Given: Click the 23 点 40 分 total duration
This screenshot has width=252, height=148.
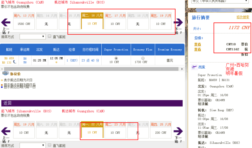Looking at the screenshot, I should pos(90,60).
